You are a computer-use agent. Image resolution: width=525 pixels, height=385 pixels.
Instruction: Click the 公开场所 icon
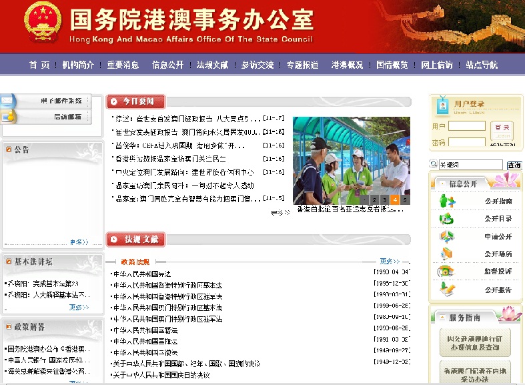click(447, 254)
